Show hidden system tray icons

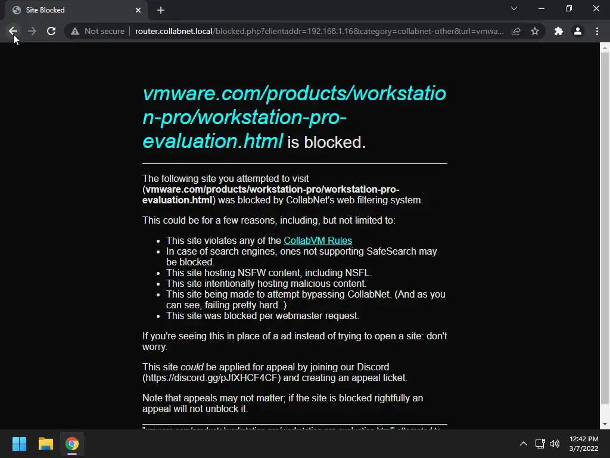(524, 444)
